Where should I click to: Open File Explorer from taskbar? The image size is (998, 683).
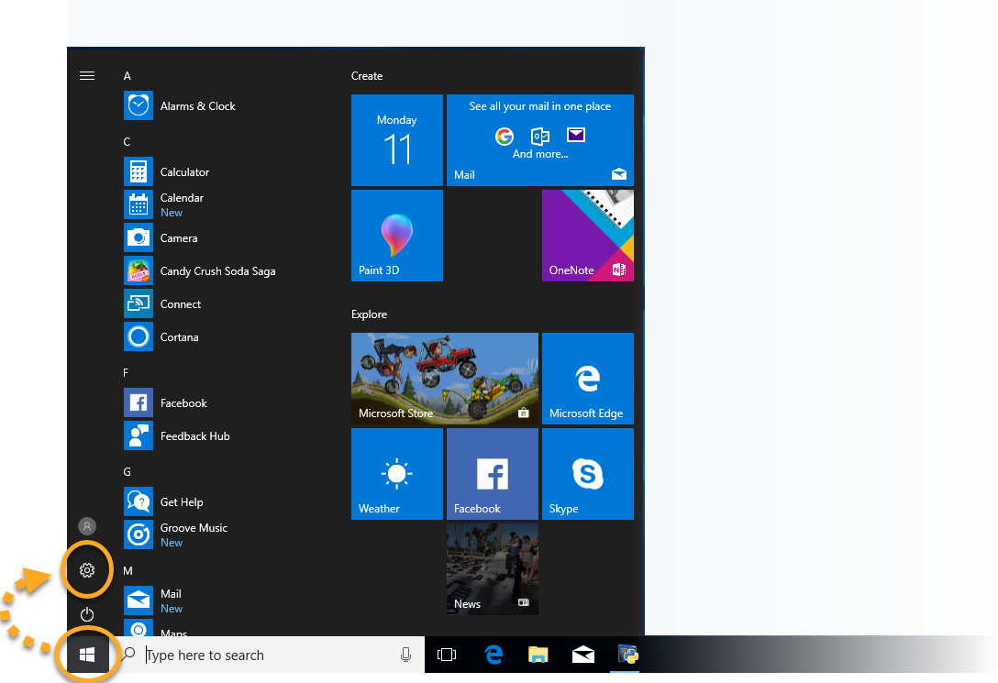point(538,655)
